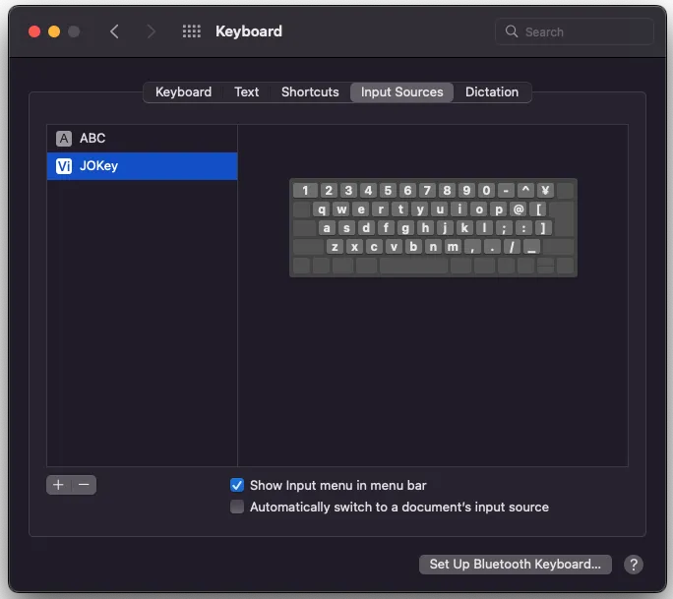Click the search magnifier icon
The height and width of the screenshot is (599, 673).
click(x=512, y=31)
